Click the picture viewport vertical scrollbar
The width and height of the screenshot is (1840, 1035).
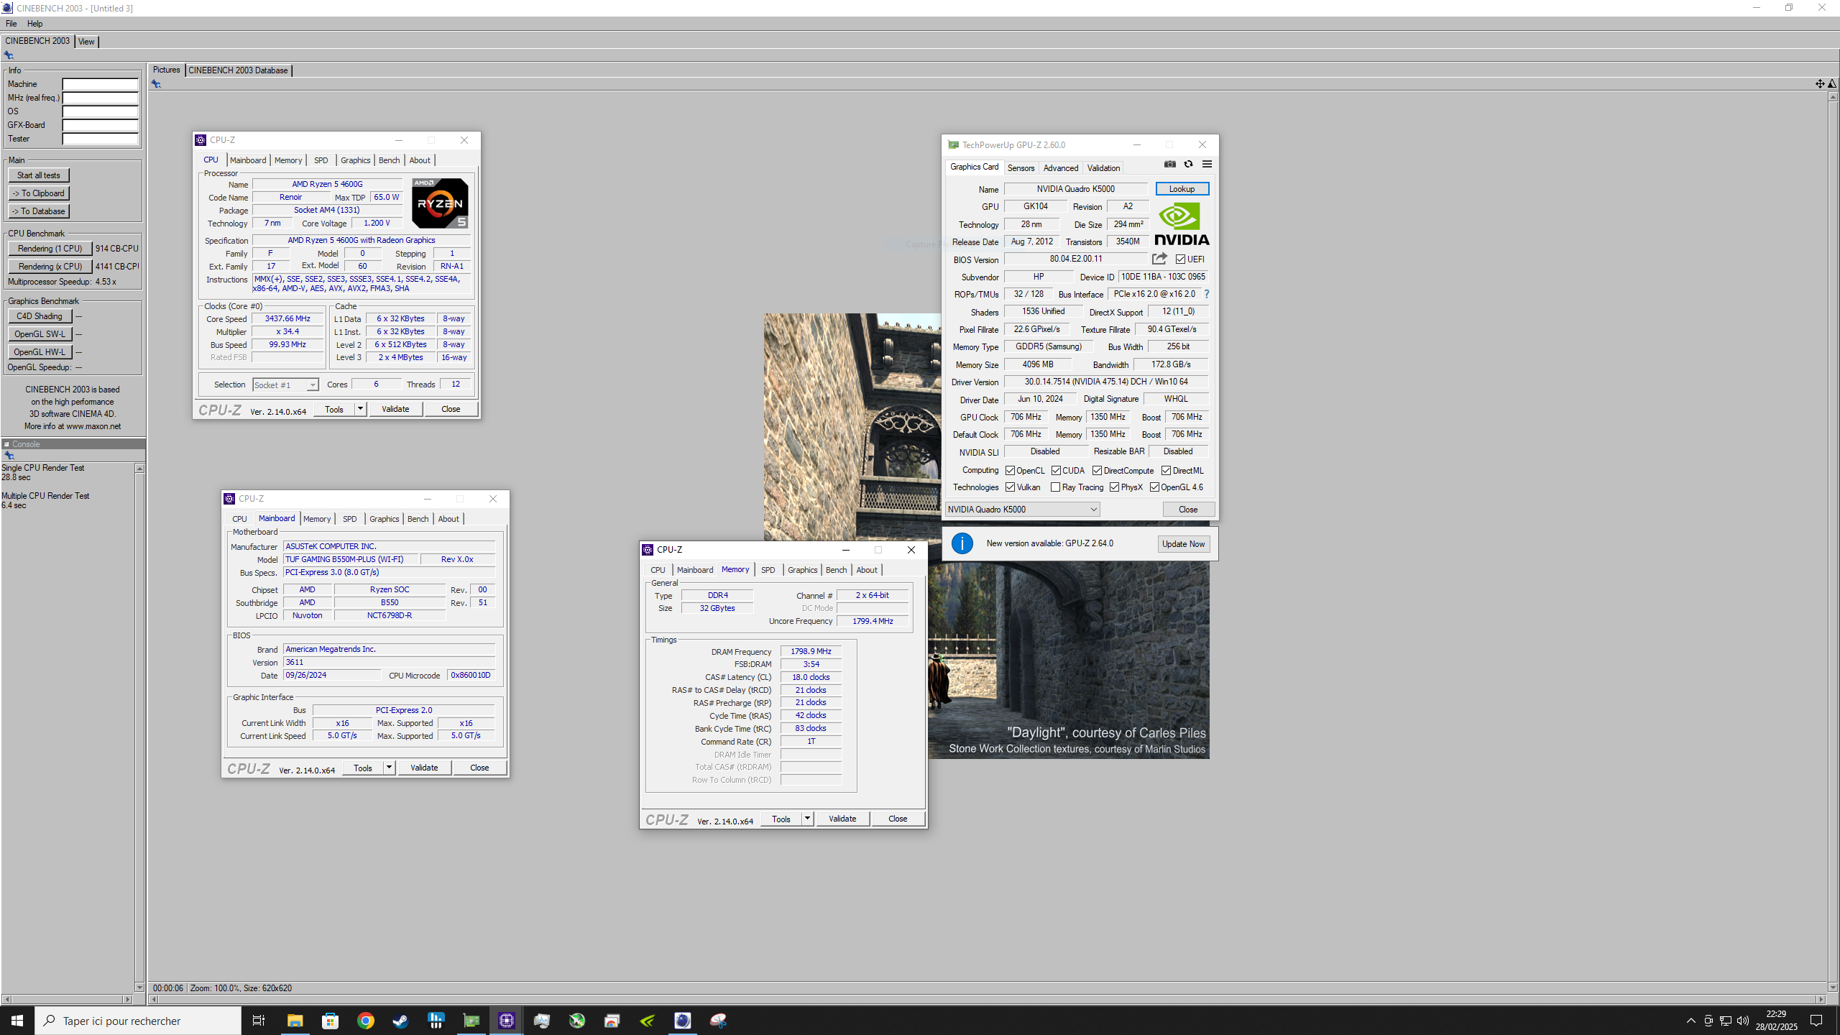coord(1832,541)
